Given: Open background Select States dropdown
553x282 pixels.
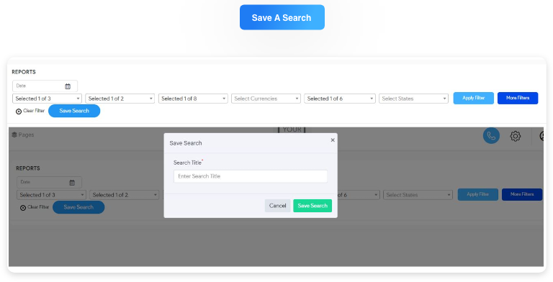Looking at the screenshot, I should click(x=418, y=195).
